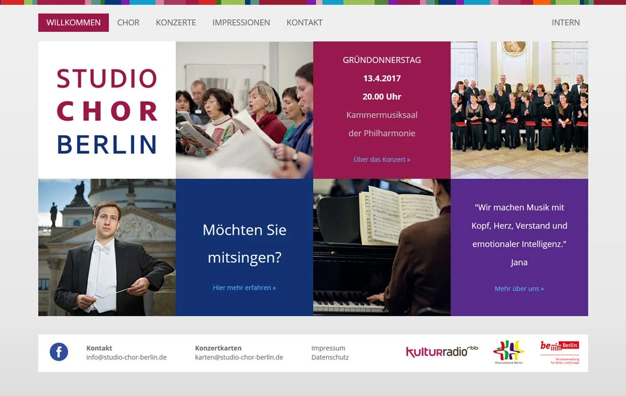Click the 'Gründonnerstag' concert heading
The image size is (626, 396).
[x=382, y=60]
